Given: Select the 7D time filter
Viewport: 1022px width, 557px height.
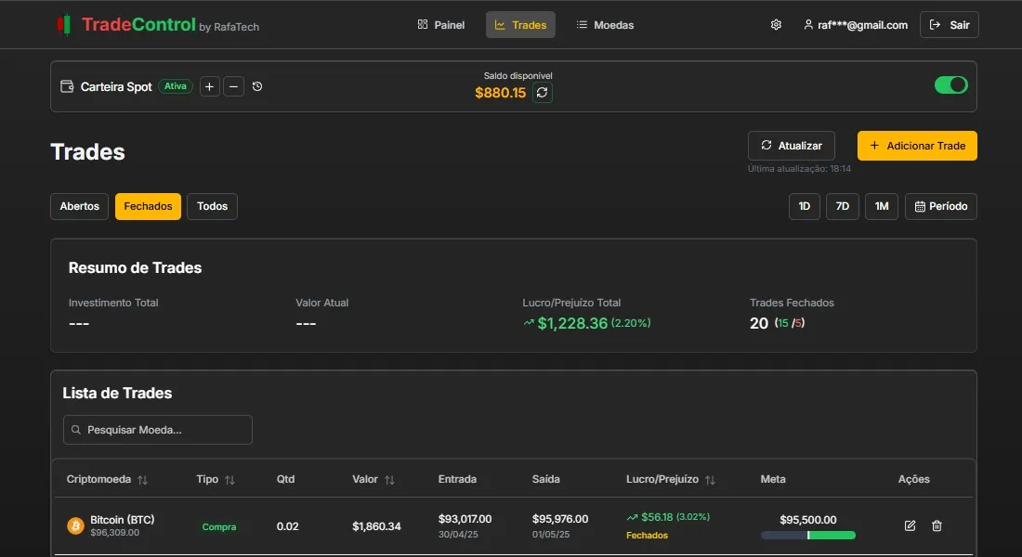Looking at the screenshot, I should pos(842,206).
